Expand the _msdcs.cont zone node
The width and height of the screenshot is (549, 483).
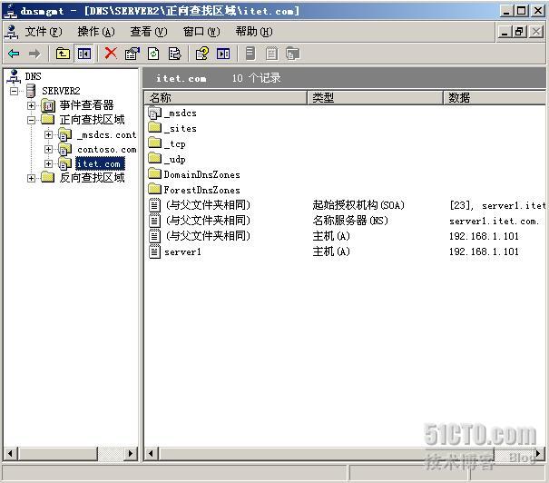point(49,135)
